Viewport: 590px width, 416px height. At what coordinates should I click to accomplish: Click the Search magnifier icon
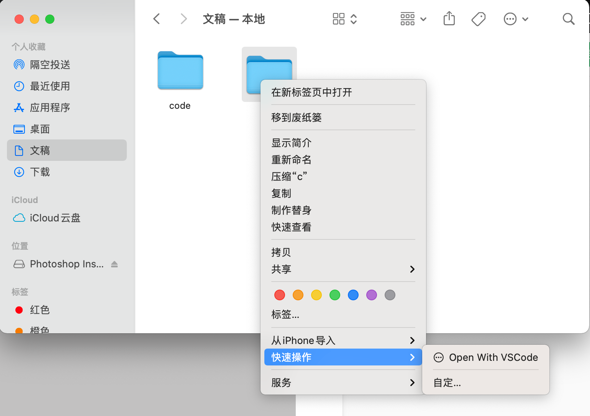[x=569, y=19]
